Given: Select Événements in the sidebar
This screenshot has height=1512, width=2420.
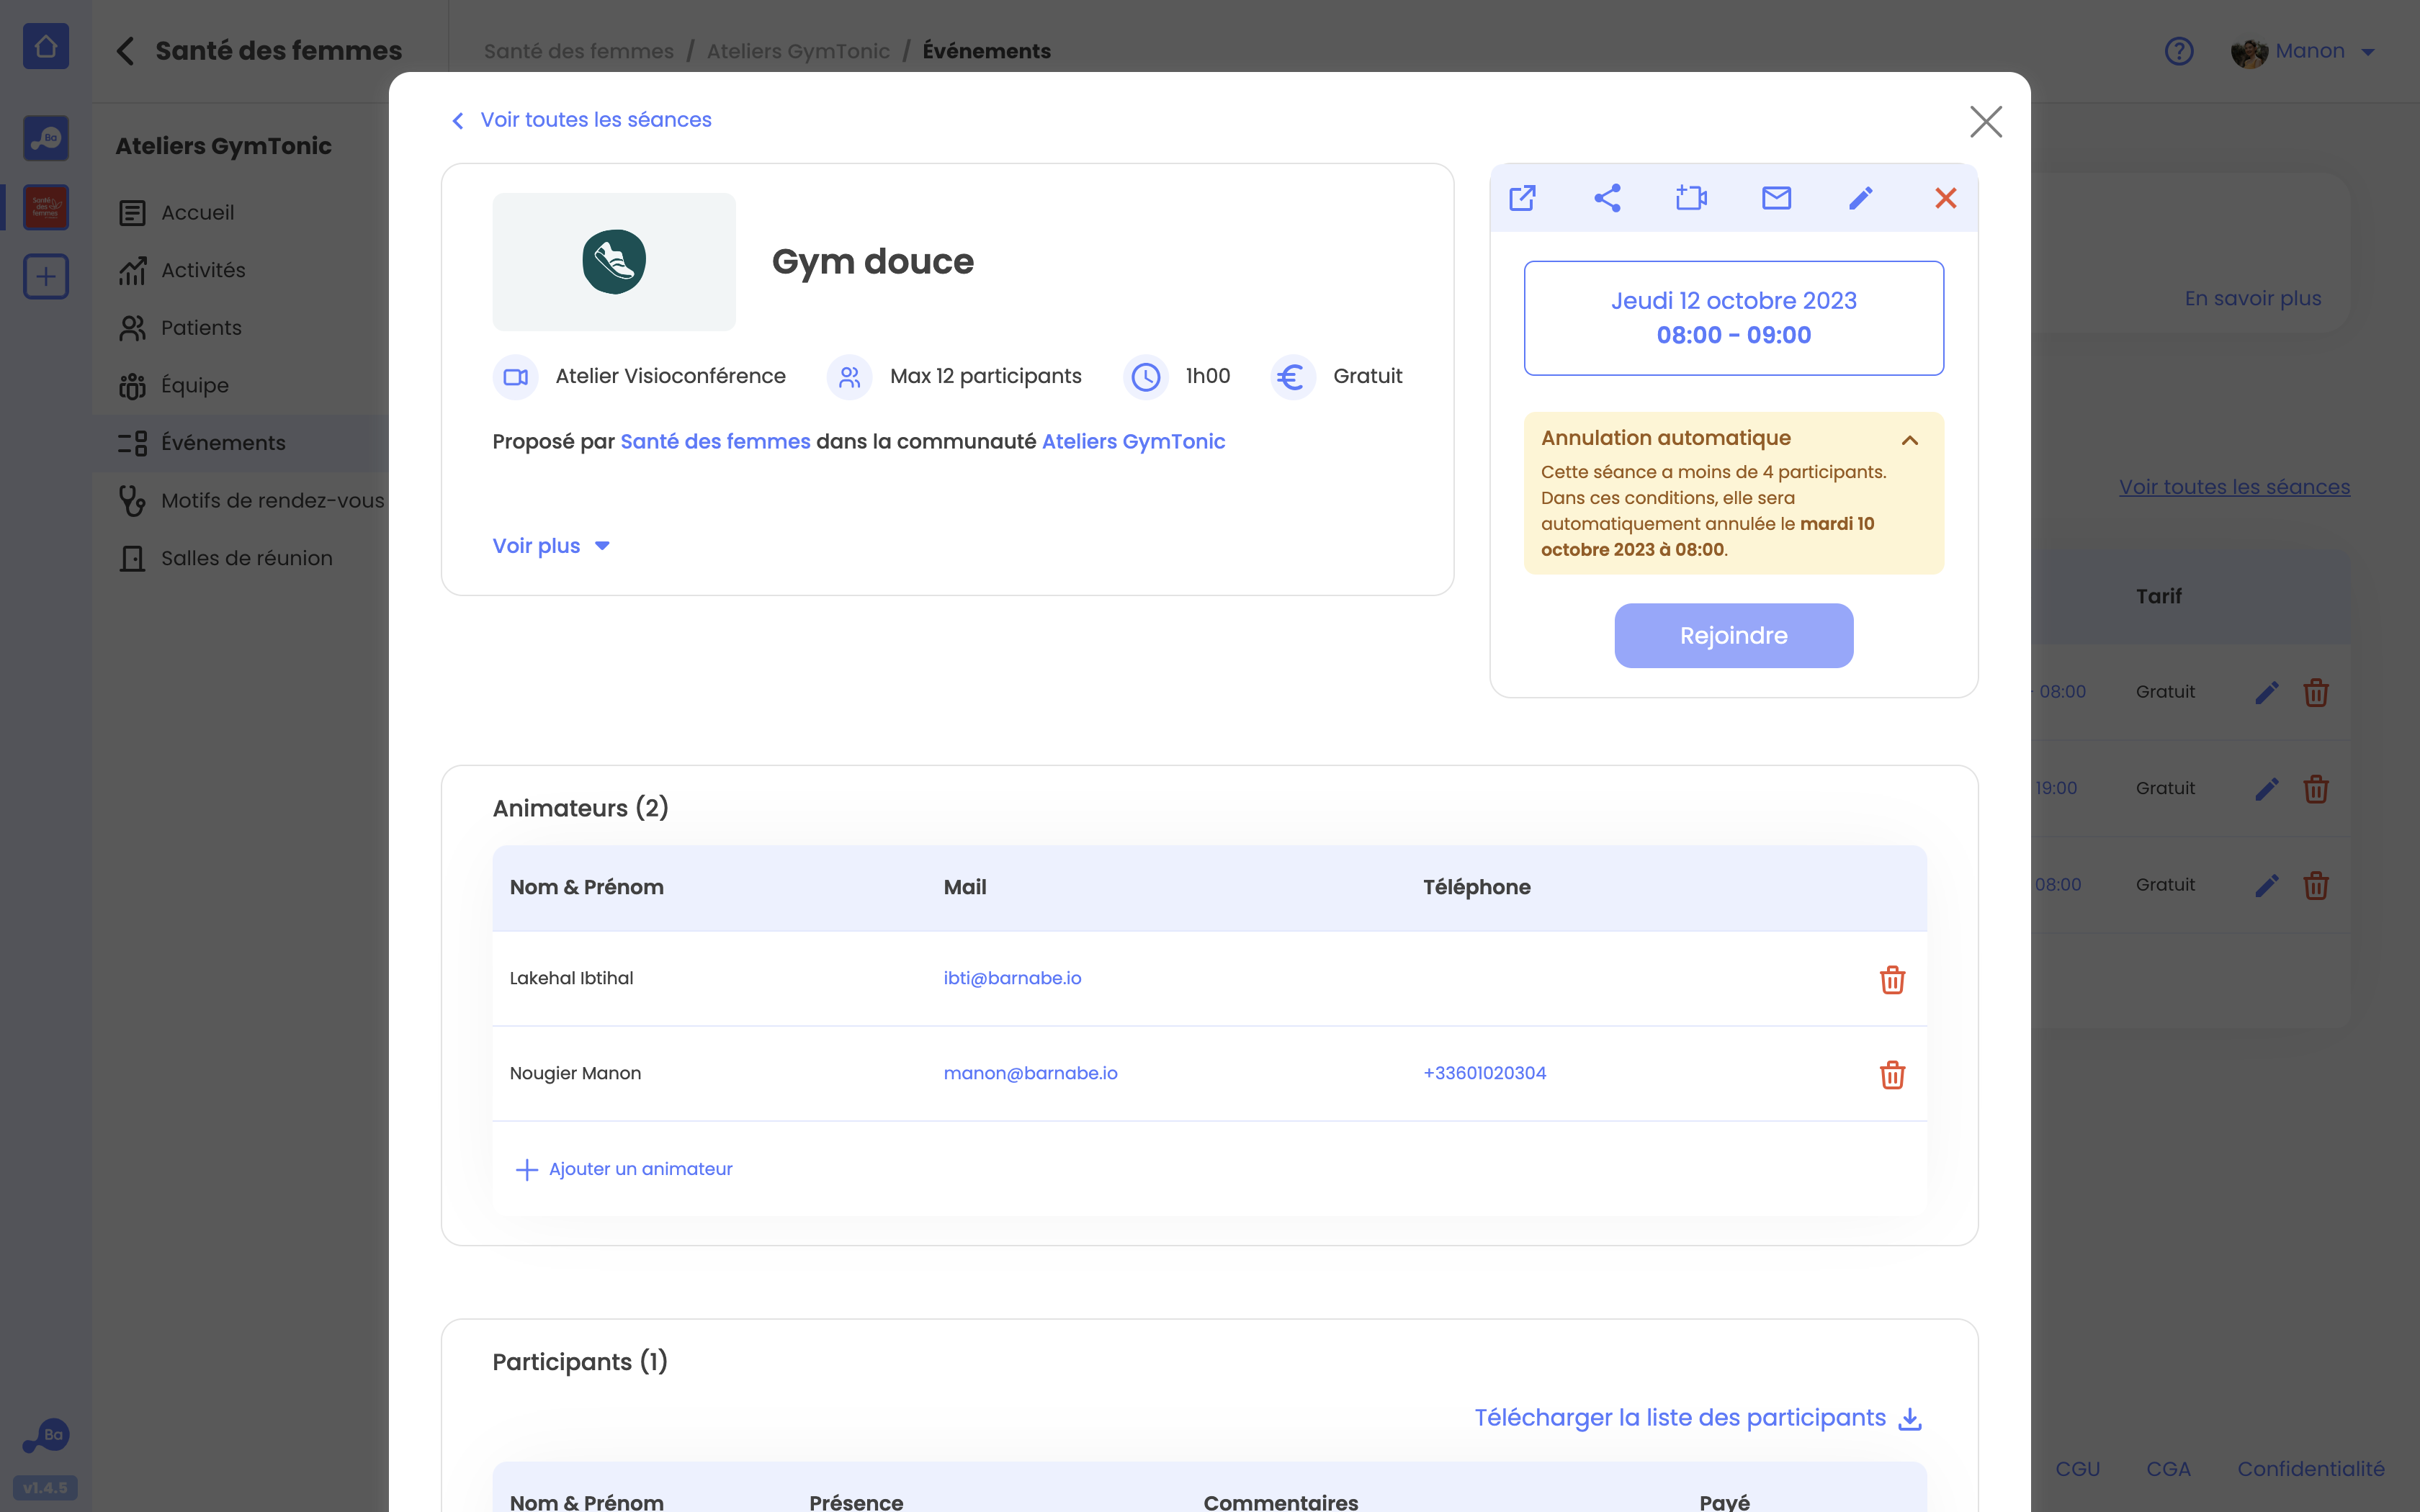Looking at the screenshot, I should pyautogui.click(x=241, y=443).
